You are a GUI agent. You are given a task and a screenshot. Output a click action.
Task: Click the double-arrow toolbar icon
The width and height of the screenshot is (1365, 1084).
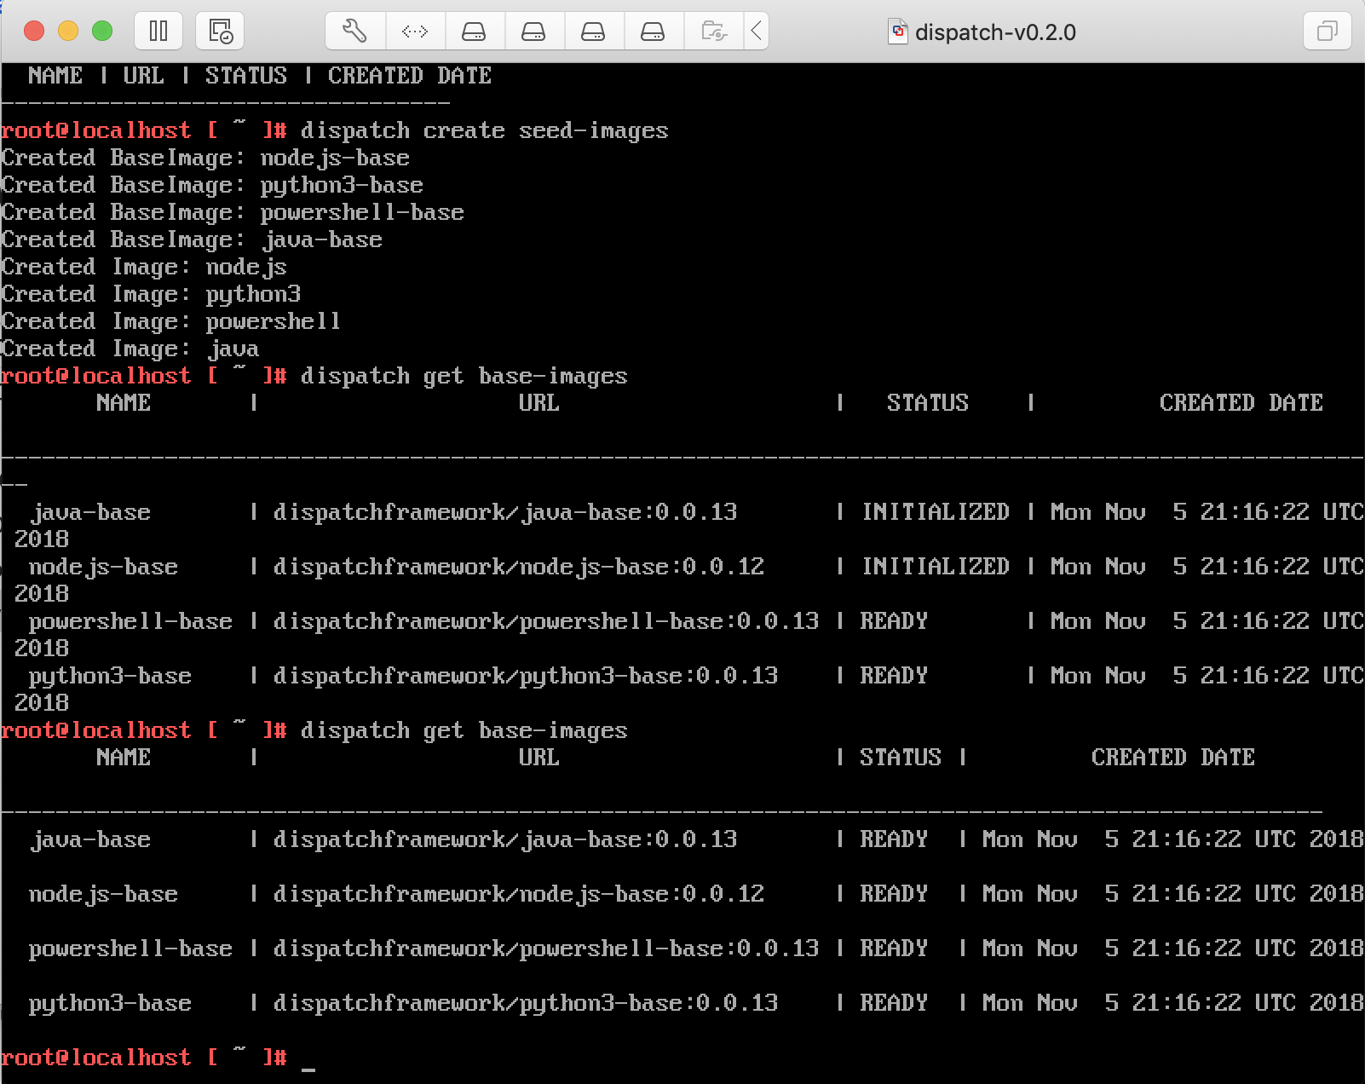[415, 32]
